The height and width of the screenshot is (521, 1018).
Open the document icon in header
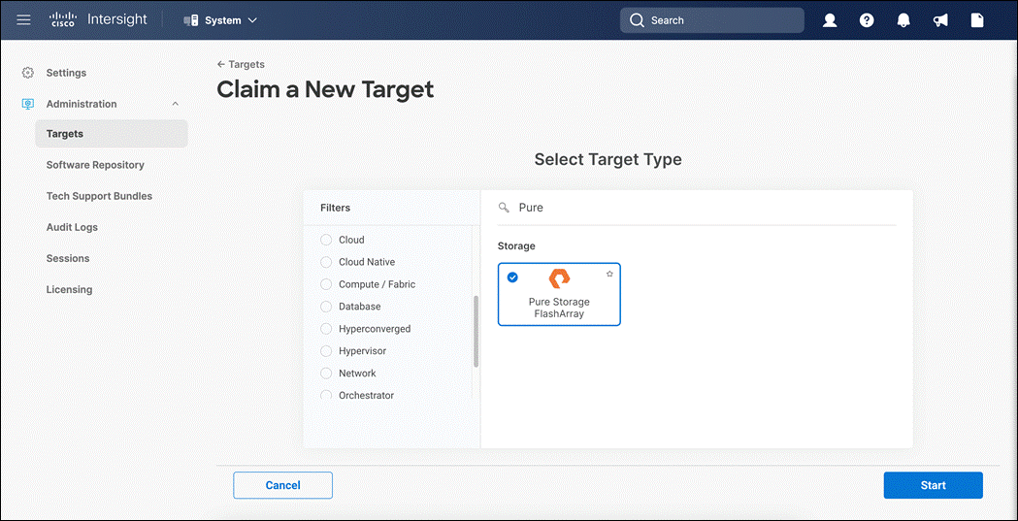[977, 20]
